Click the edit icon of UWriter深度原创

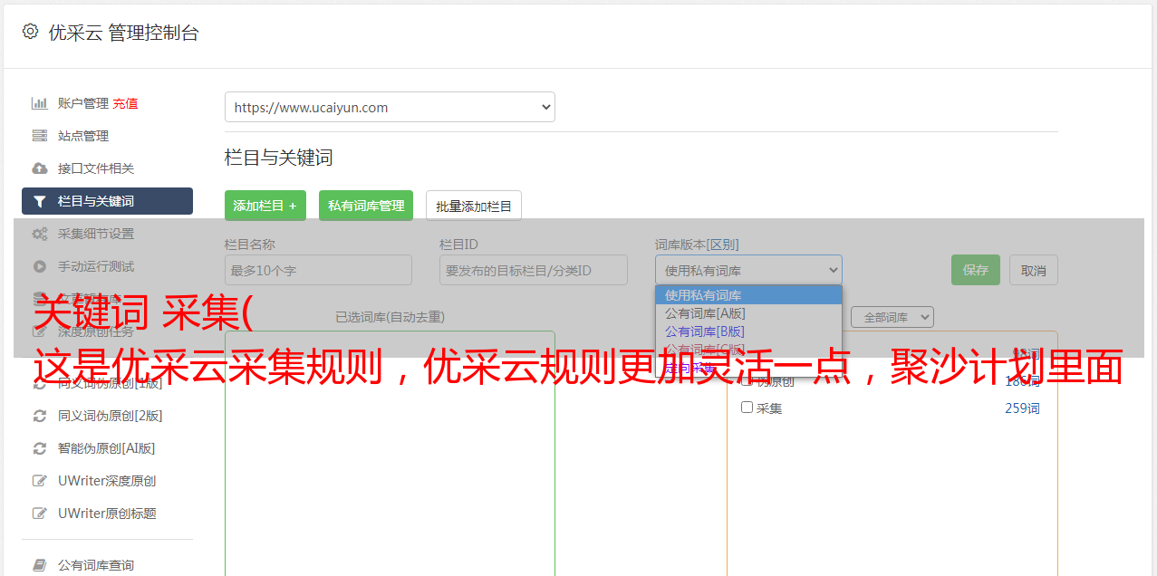(40, 481)
